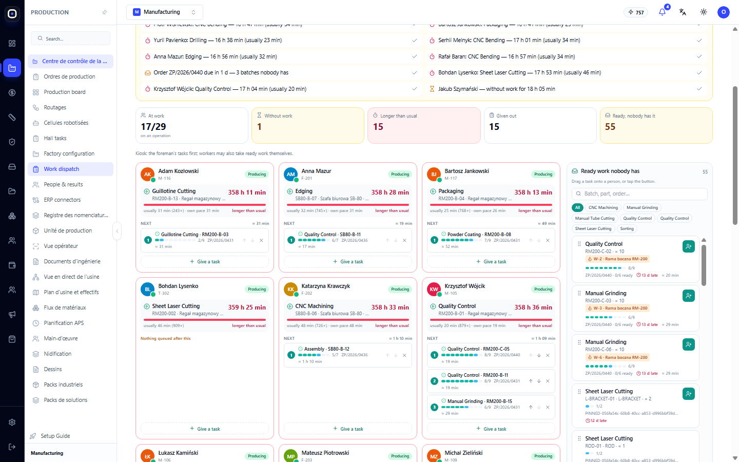Give a task to Bohdan Lysenko
Viewport: 739px width, 462px height.
tap(205, 429)
